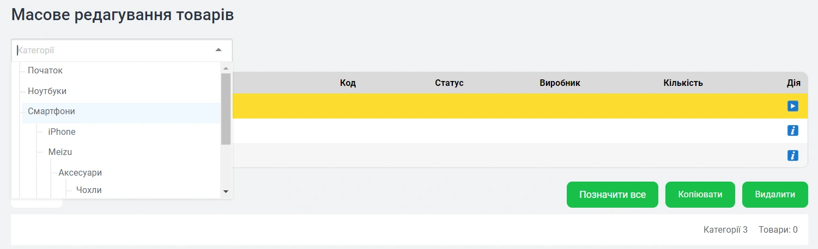Select Чохли in the category list
818x249 pixels.
pyautogui.click(x=89, y=190)
